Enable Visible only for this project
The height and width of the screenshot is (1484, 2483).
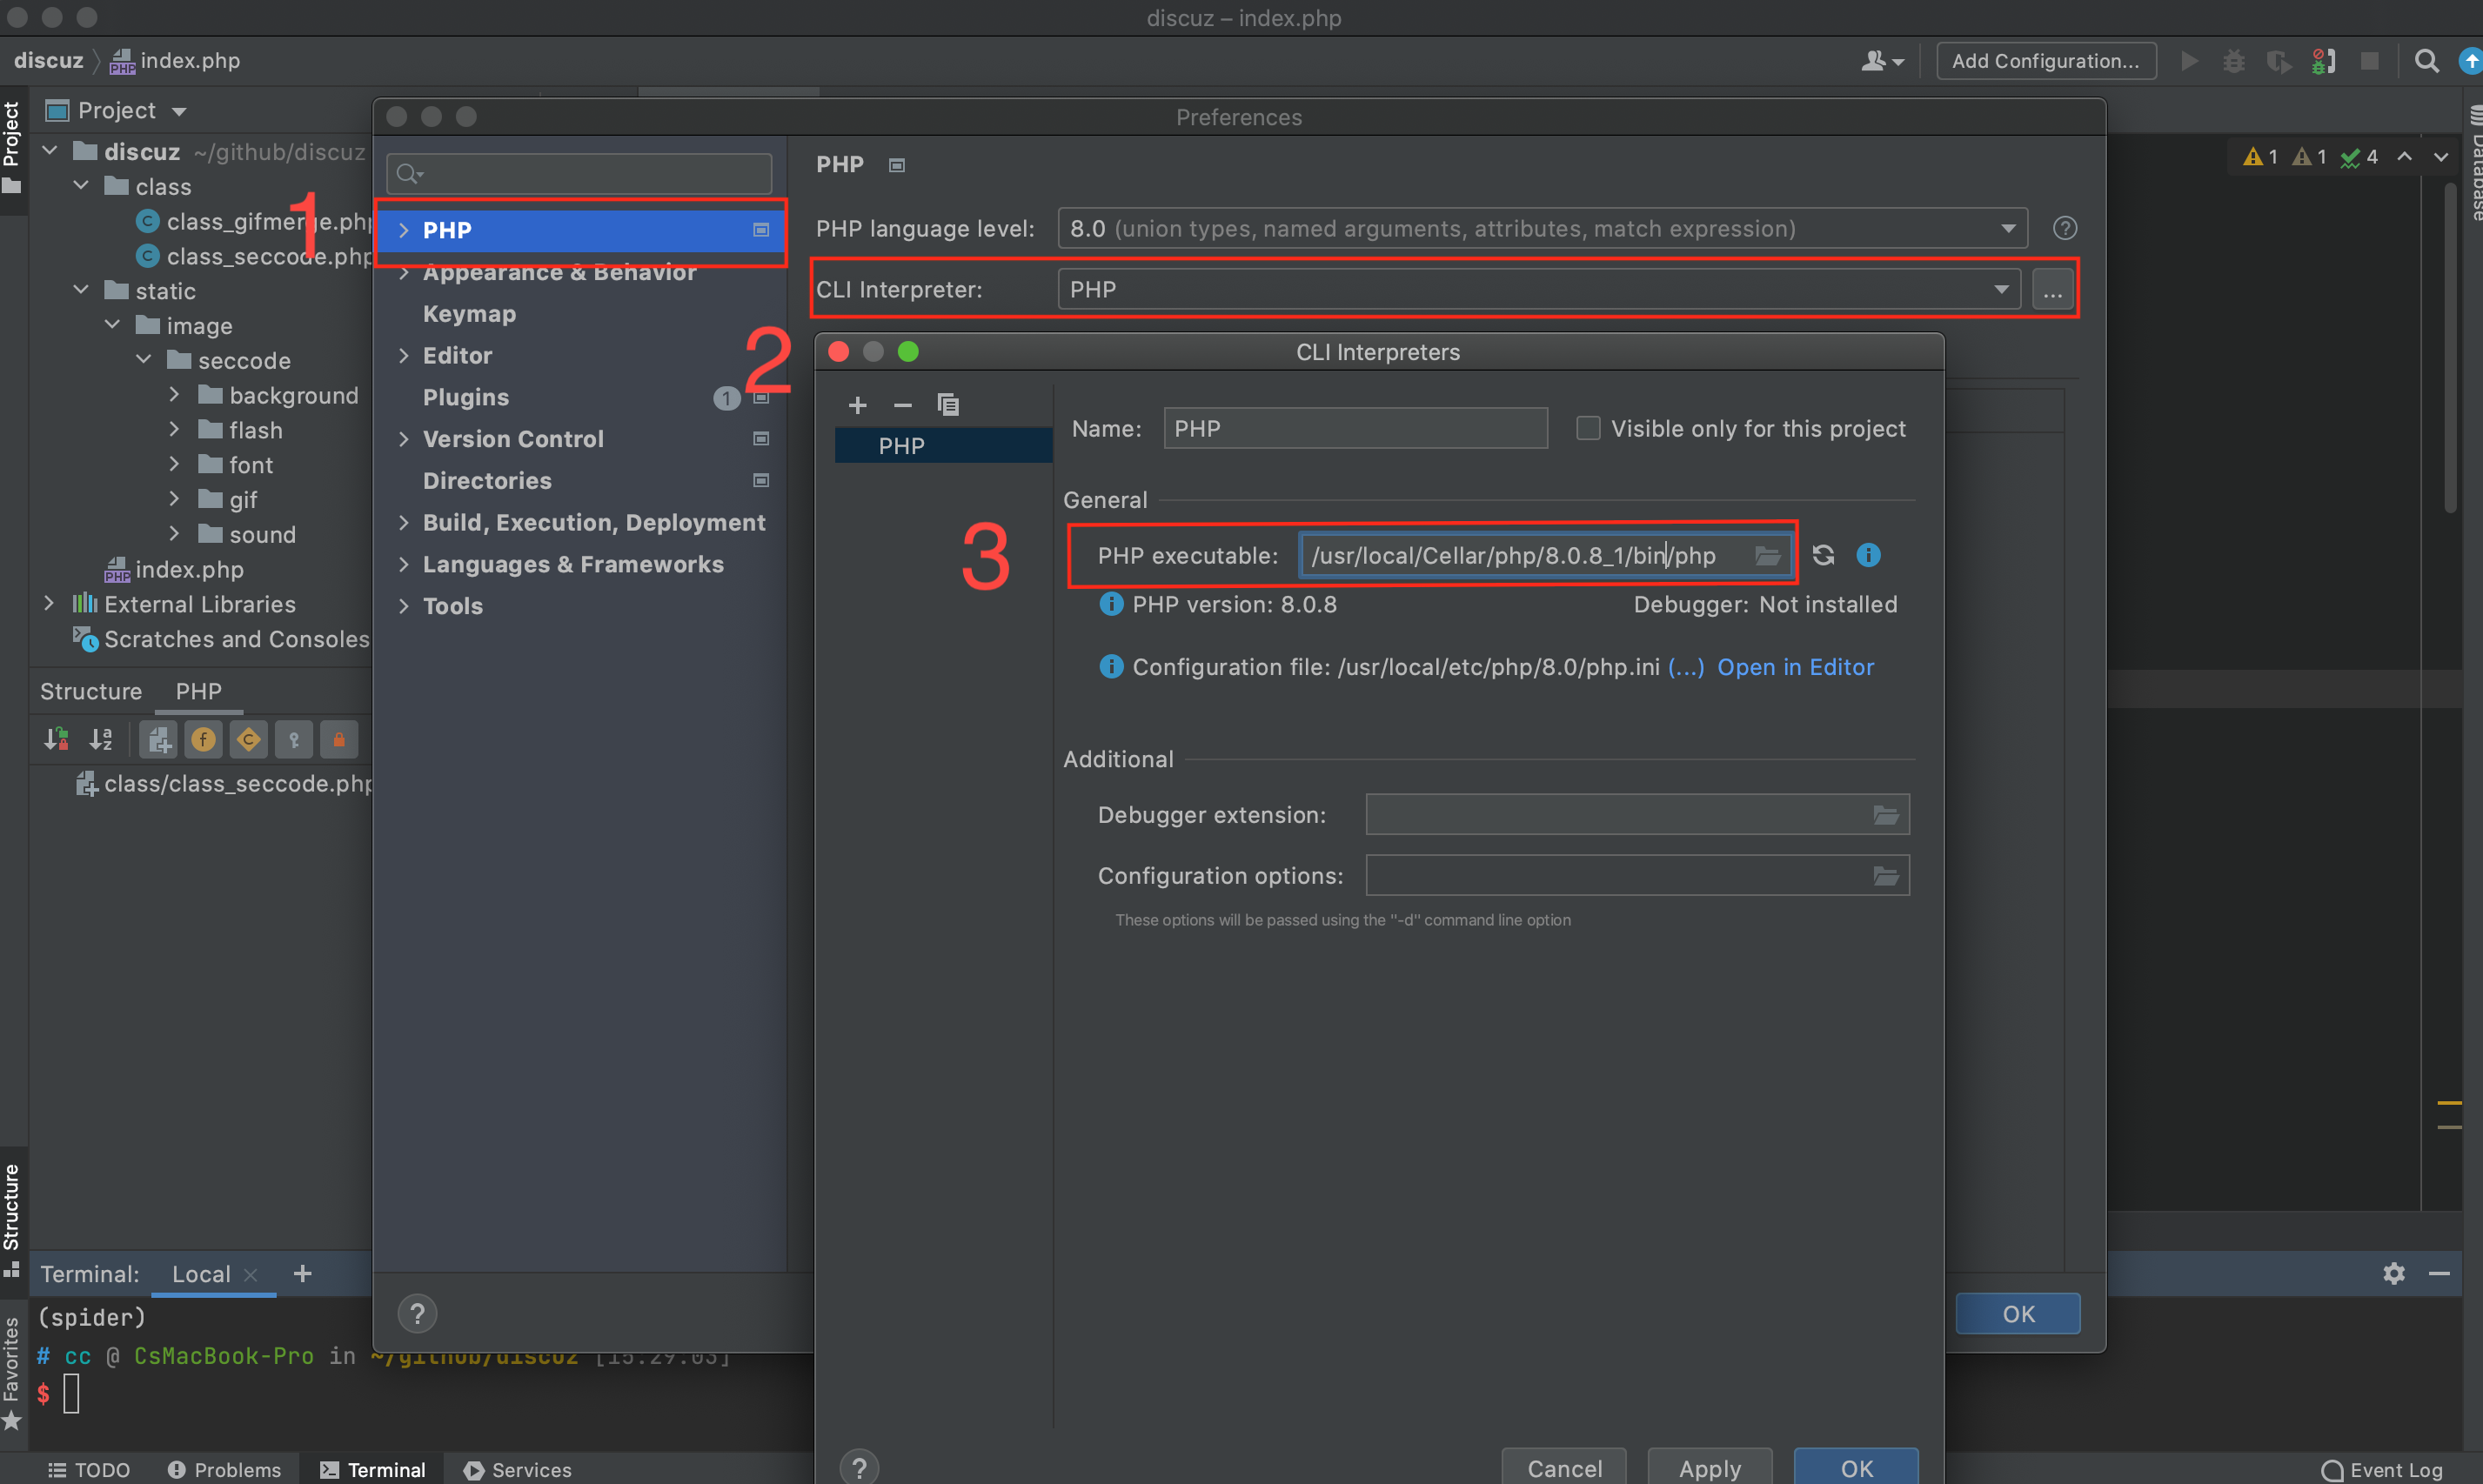pos(1587,429)
